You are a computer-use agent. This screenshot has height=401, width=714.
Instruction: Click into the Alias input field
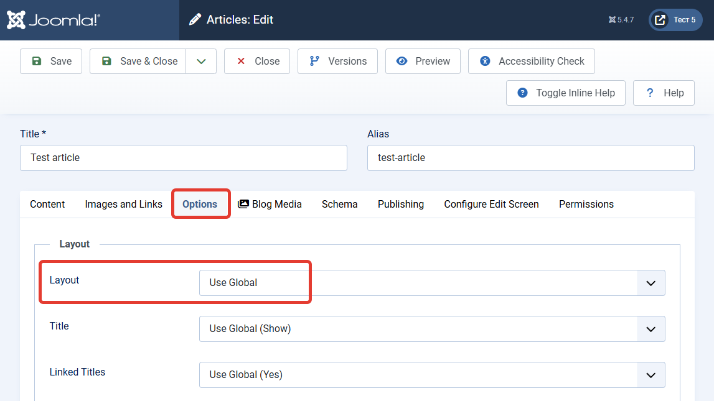[x=530, y=158]
